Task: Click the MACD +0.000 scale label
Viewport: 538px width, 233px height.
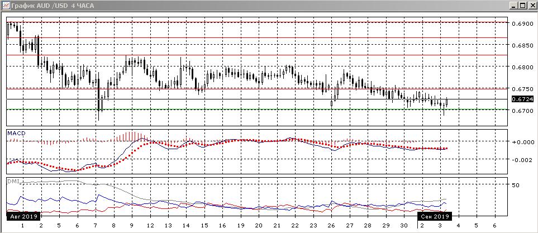Action: tap(522, 142)
